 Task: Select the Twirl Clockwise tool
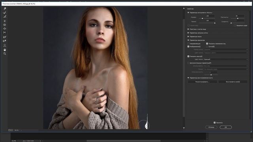(5, 21)
